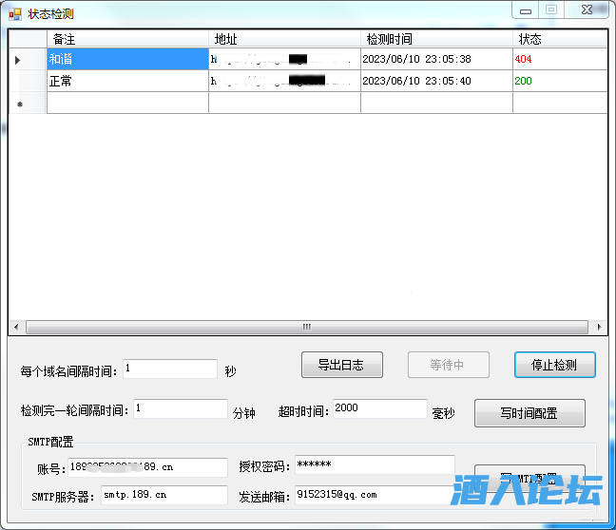
Task: Click the empty 备注 cell in new row
Action: point(127,103)
